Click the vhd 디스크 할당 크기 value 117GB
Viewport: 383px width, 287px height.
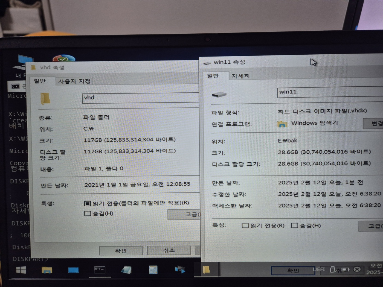point(130,151)
